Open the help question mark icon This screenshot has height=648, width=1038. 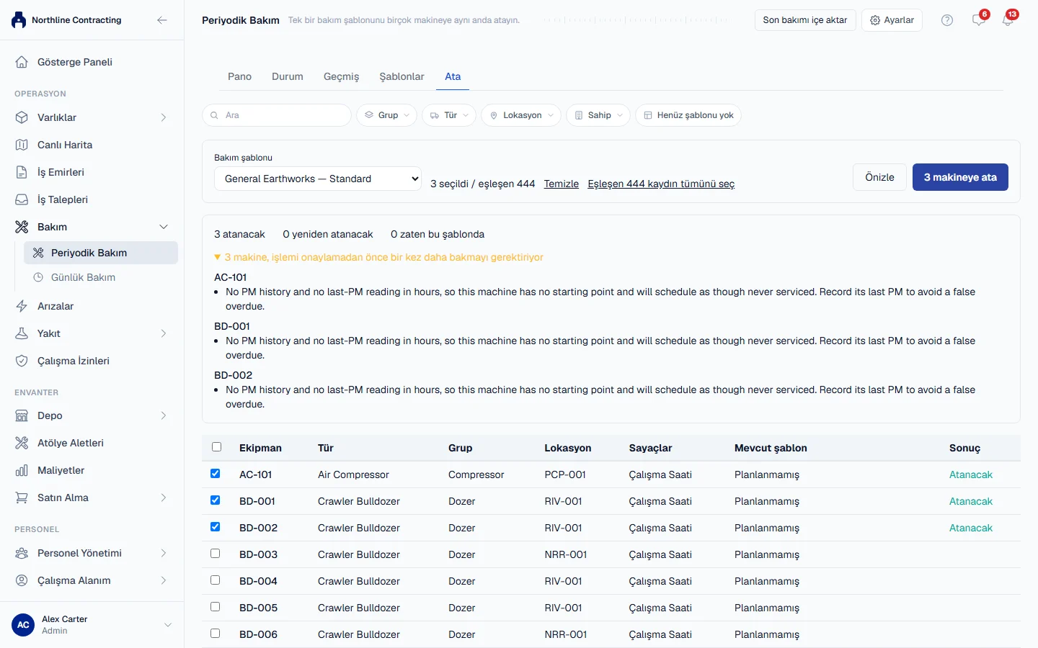coord(947,20)
